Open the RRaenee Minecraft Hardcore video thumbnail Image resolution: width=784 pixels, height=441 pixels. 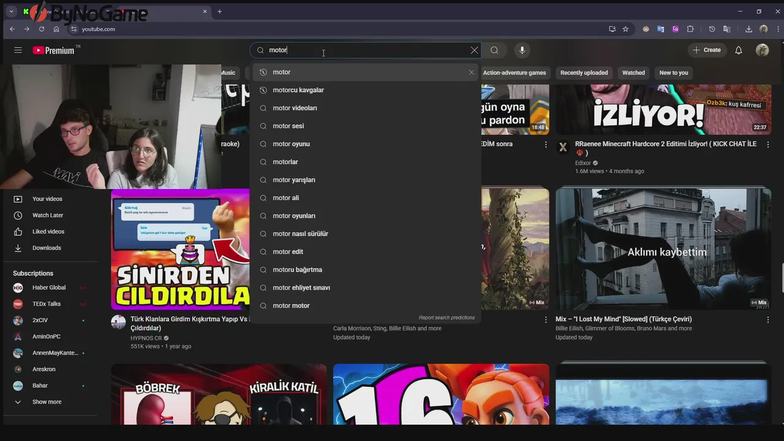pyautogui.click(x=663, y=110)
